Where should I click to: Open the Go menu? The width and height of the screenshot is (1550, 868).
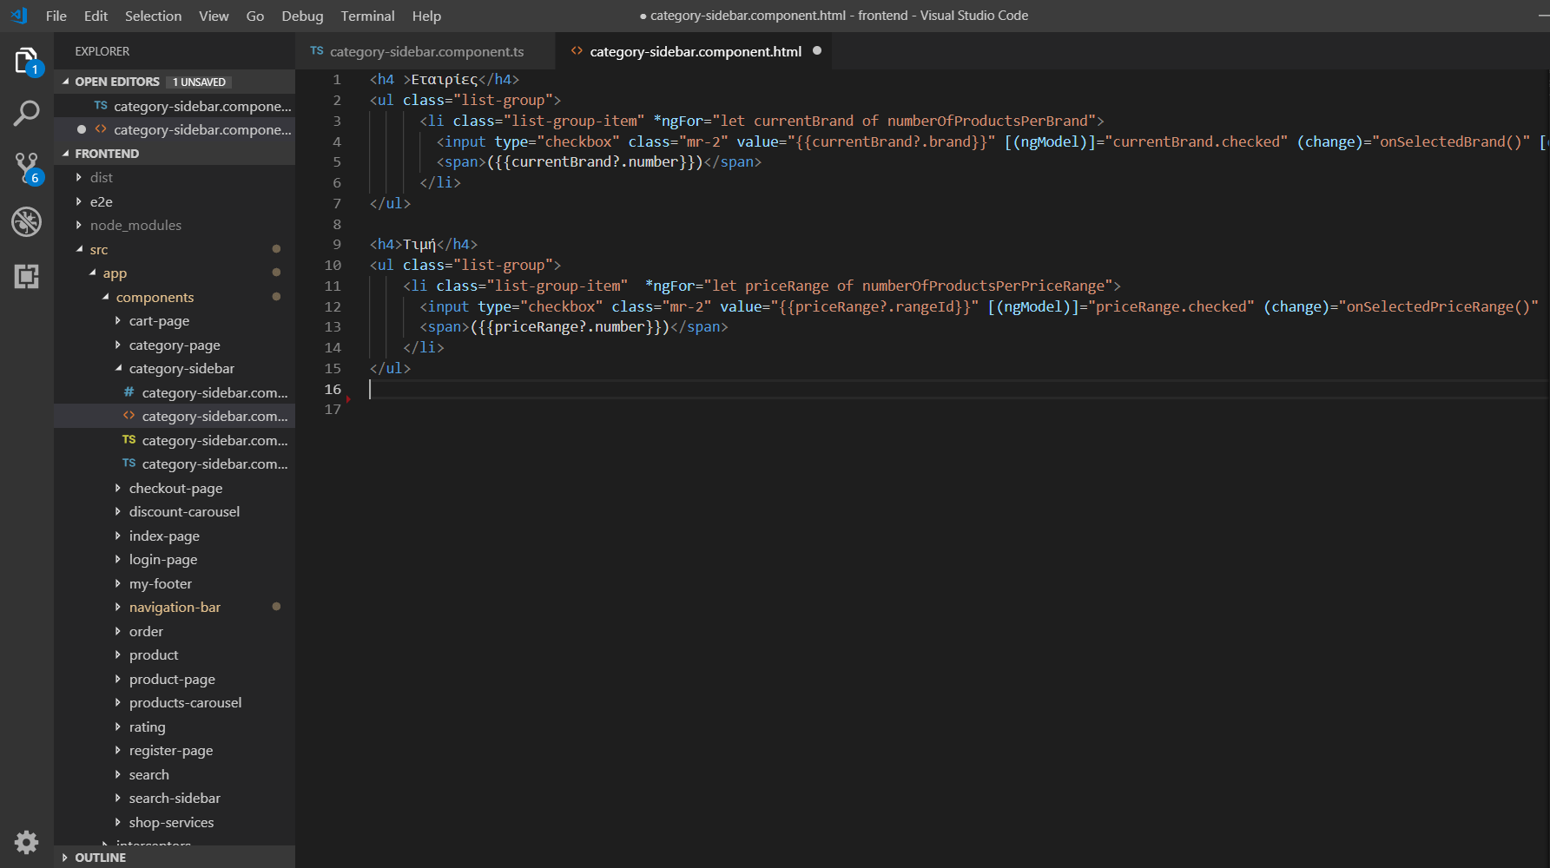(x=254, y=16)
